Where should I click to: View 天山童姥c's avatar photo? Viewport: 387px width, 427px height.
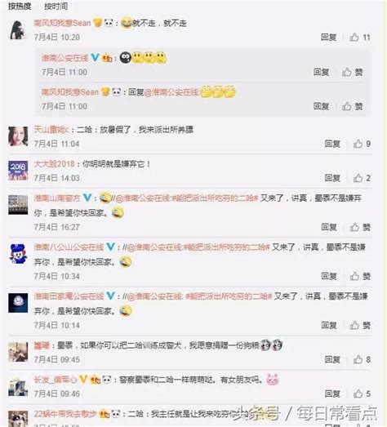pyautogui.click(x=18, y=136)
